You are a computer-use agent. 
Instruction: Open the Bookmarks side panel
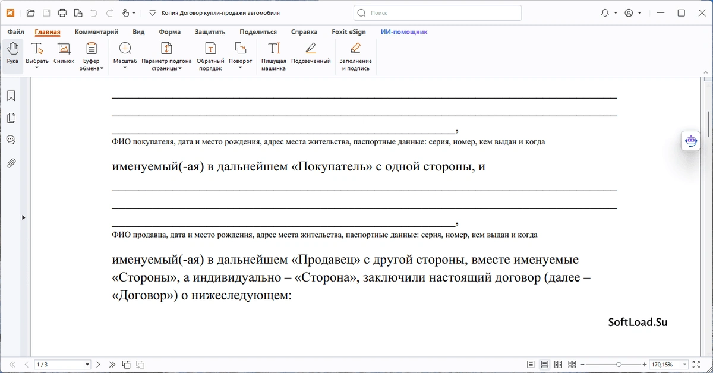click(11, 96)
